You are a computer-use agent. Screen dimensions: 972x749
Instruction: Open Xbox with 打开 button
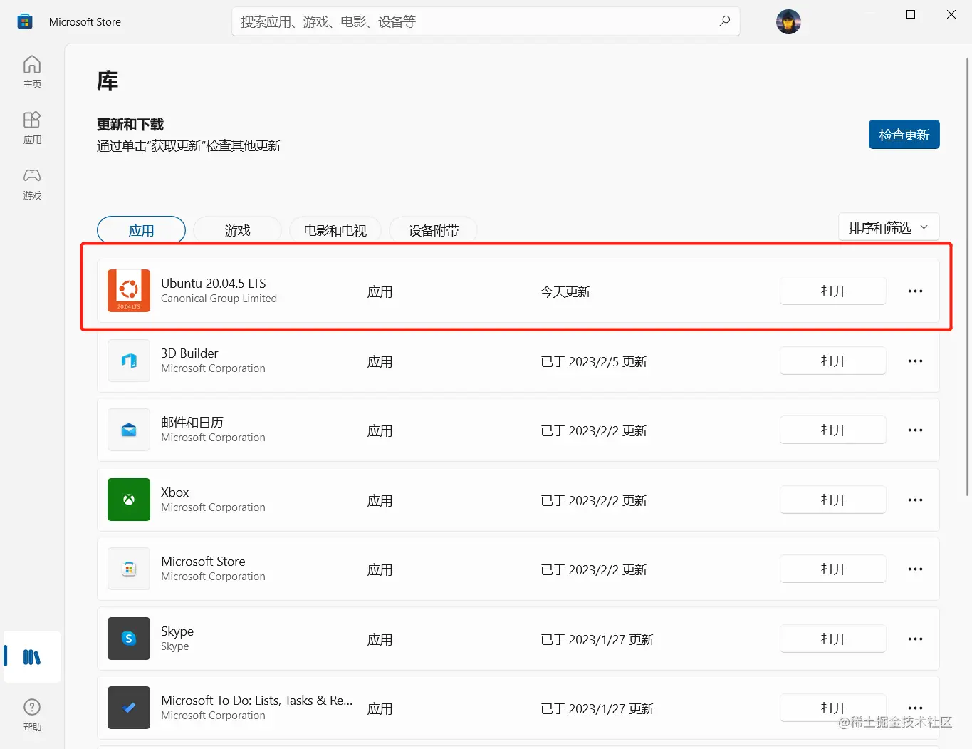pyautogui.click(x=833, y=500)
